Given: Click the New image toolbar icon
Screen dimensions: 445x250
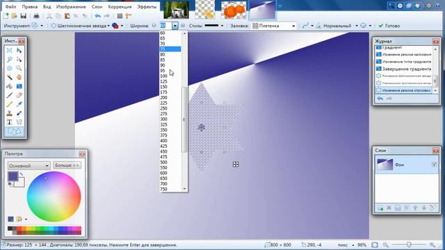Looking at the screenshot, I should pos(6,16).
